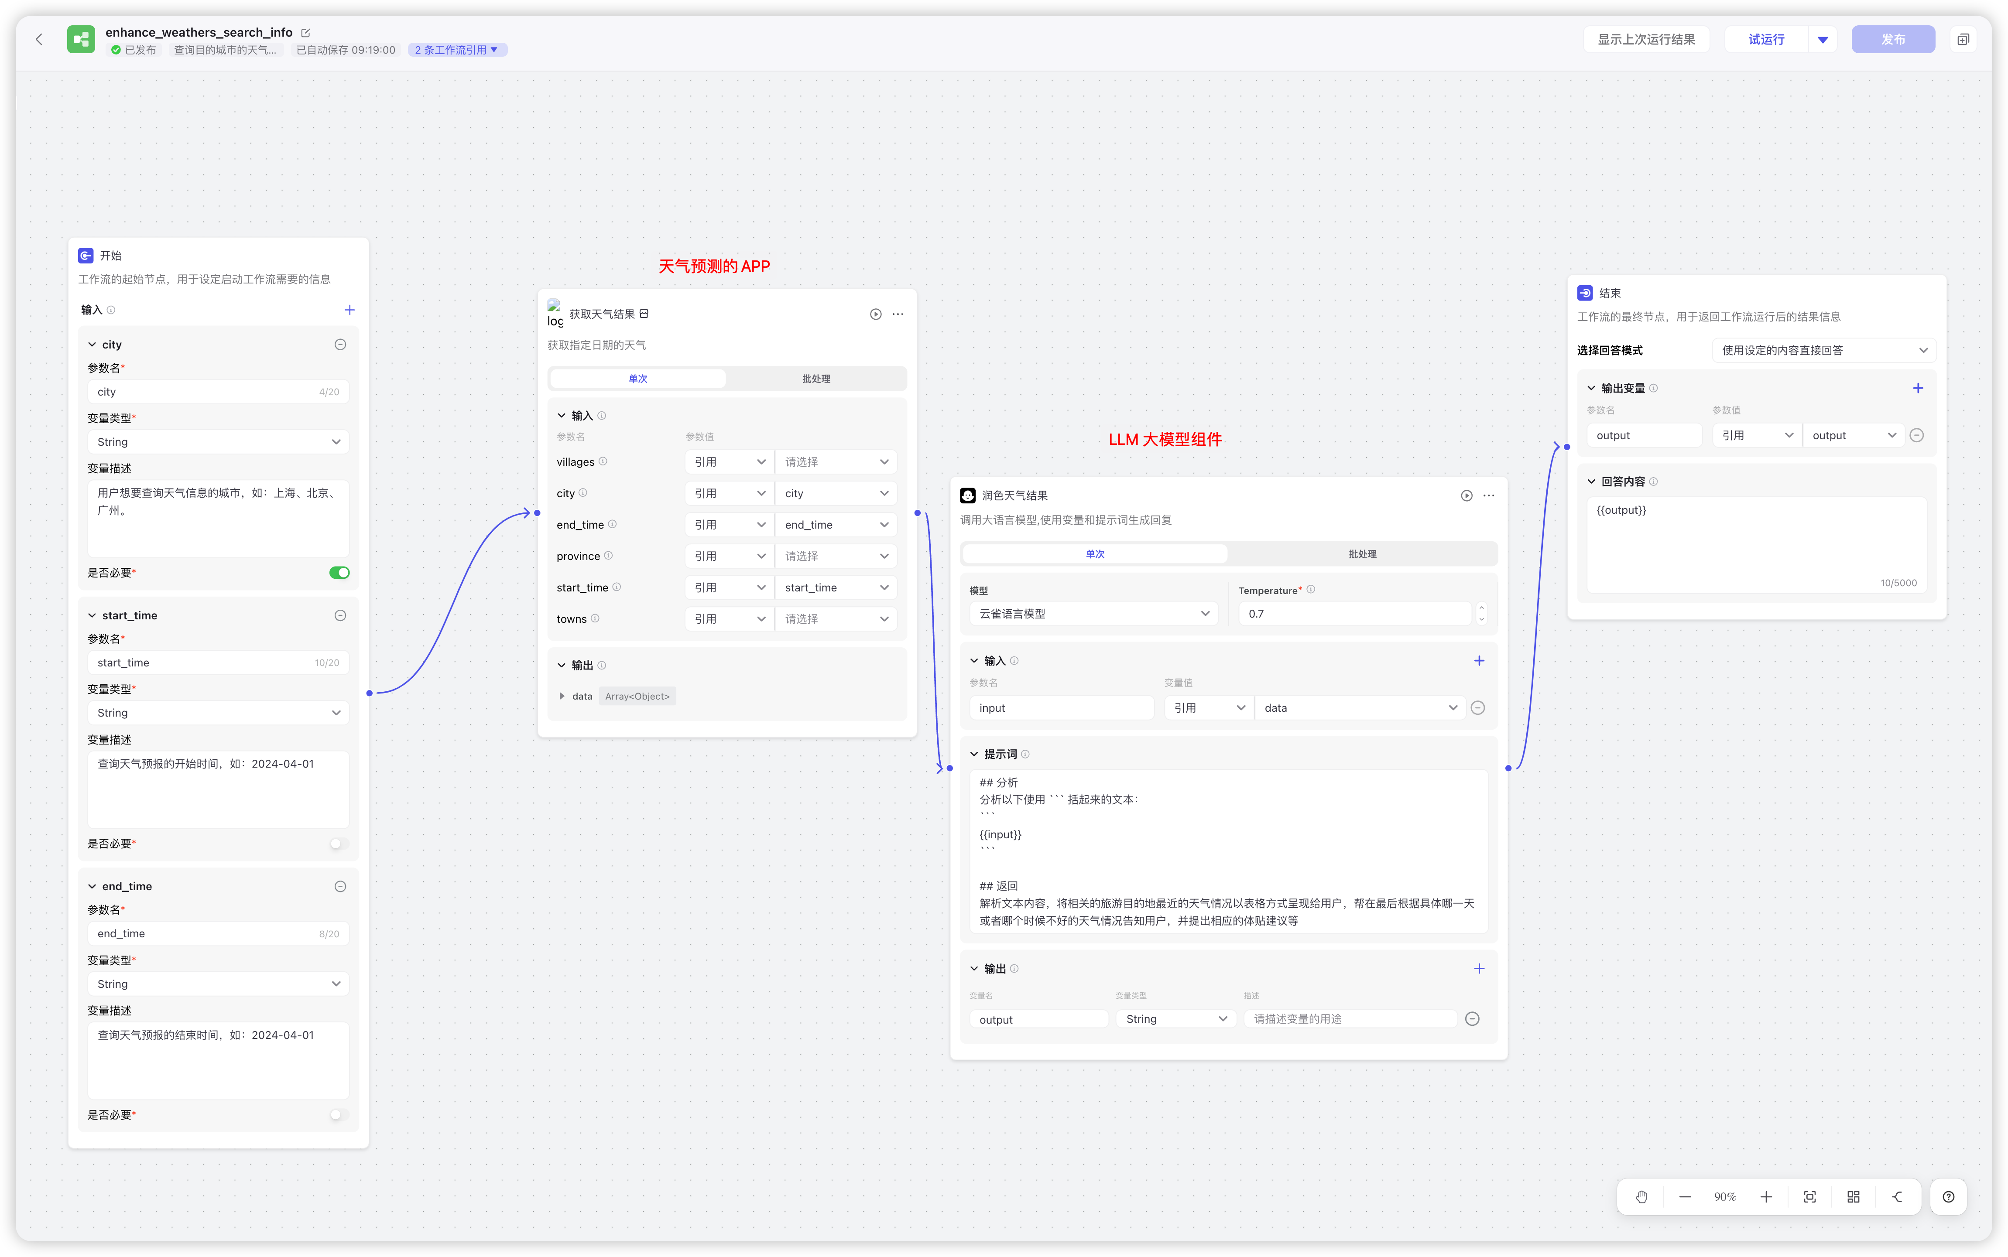The image size is (2008, 1257).
Task: Run the 润色天气结果 node with its play icon
Action: click(x=1467, y=495)
